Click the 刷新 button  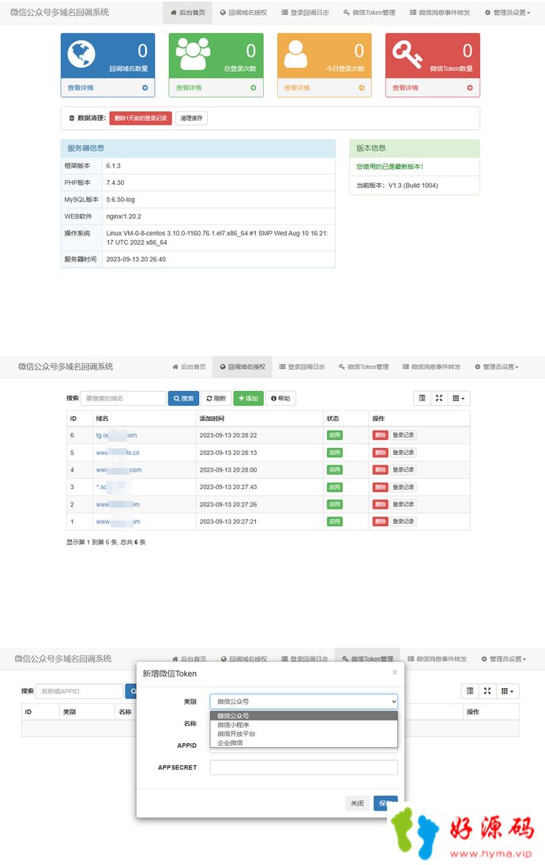point(216,398)
